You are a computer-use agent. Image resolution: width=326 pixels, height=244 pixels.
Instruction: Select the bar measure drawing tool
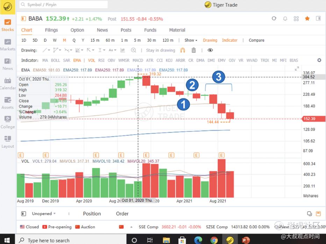pos(123,50)
